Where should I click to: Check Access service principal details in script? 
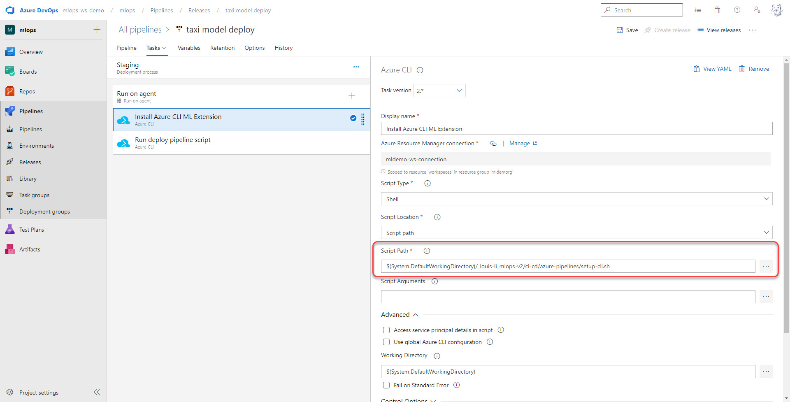[386, 330]
